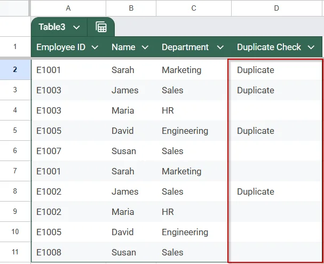Open the table calculator icon beside Table3
The image size is (324, 264).
click(101, 27)
